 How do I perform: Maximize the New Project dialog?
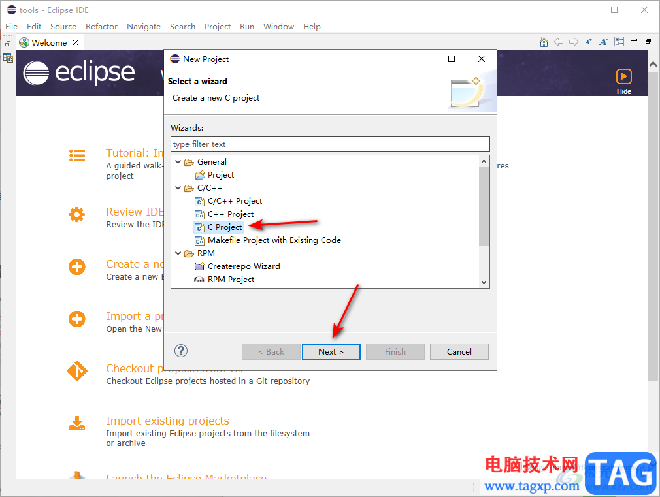pos(452,59)
